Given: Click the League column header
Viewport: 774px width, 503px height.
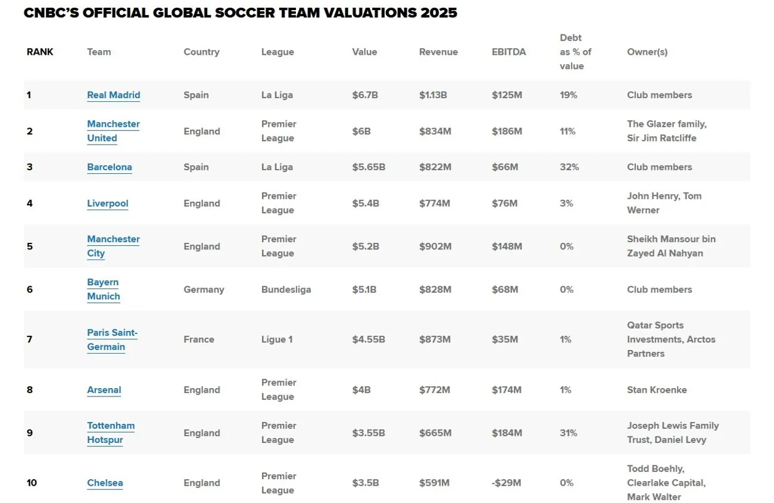Looking at the screenshot, I should [277, 52].
